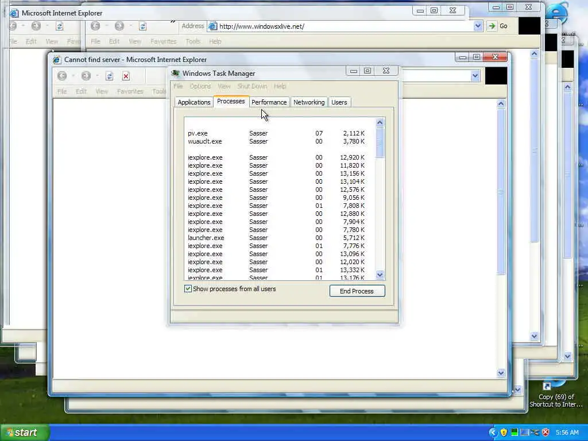
Task: Click process list scrollbar thumb
Action: pyautogui.click(x=380, y=142)
